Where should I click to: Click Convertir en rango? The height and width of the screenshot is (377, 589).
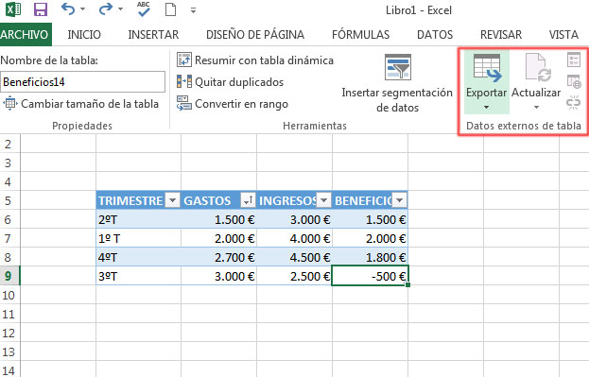[233, 104]
